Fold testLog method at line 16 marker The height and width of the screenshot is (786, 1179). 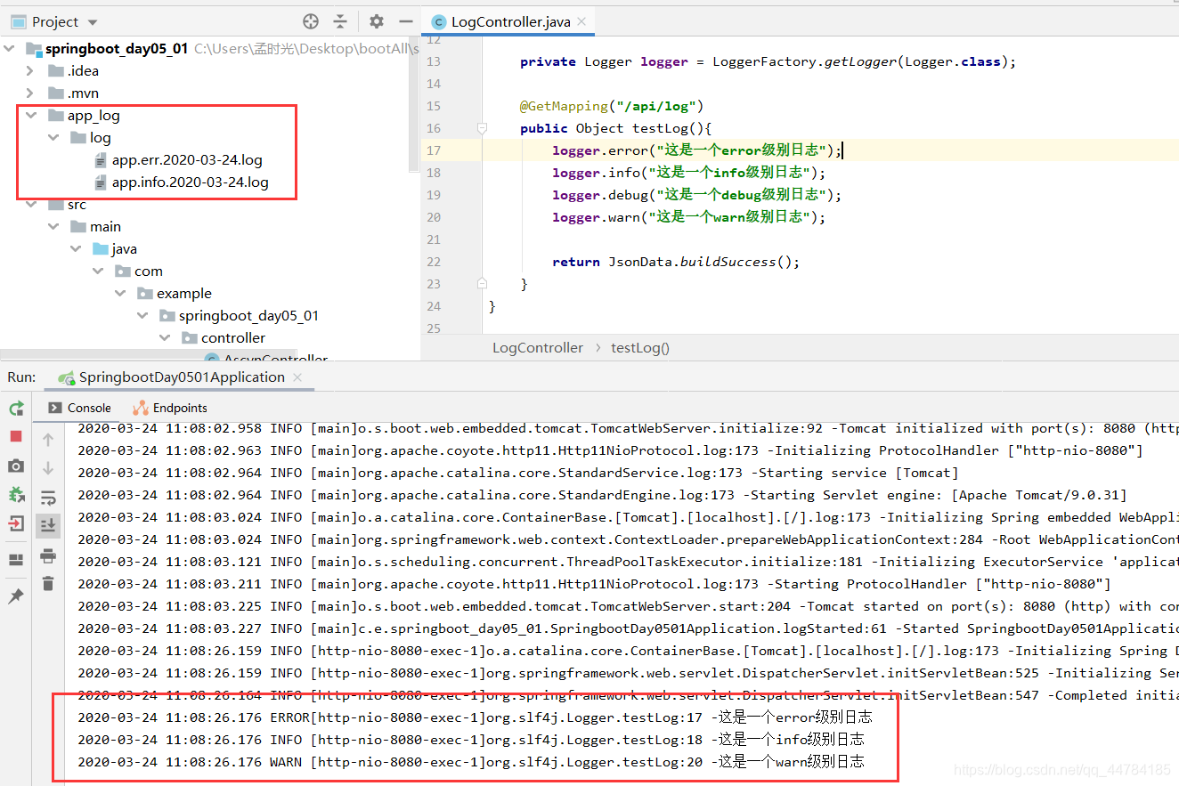pos(482,128)
